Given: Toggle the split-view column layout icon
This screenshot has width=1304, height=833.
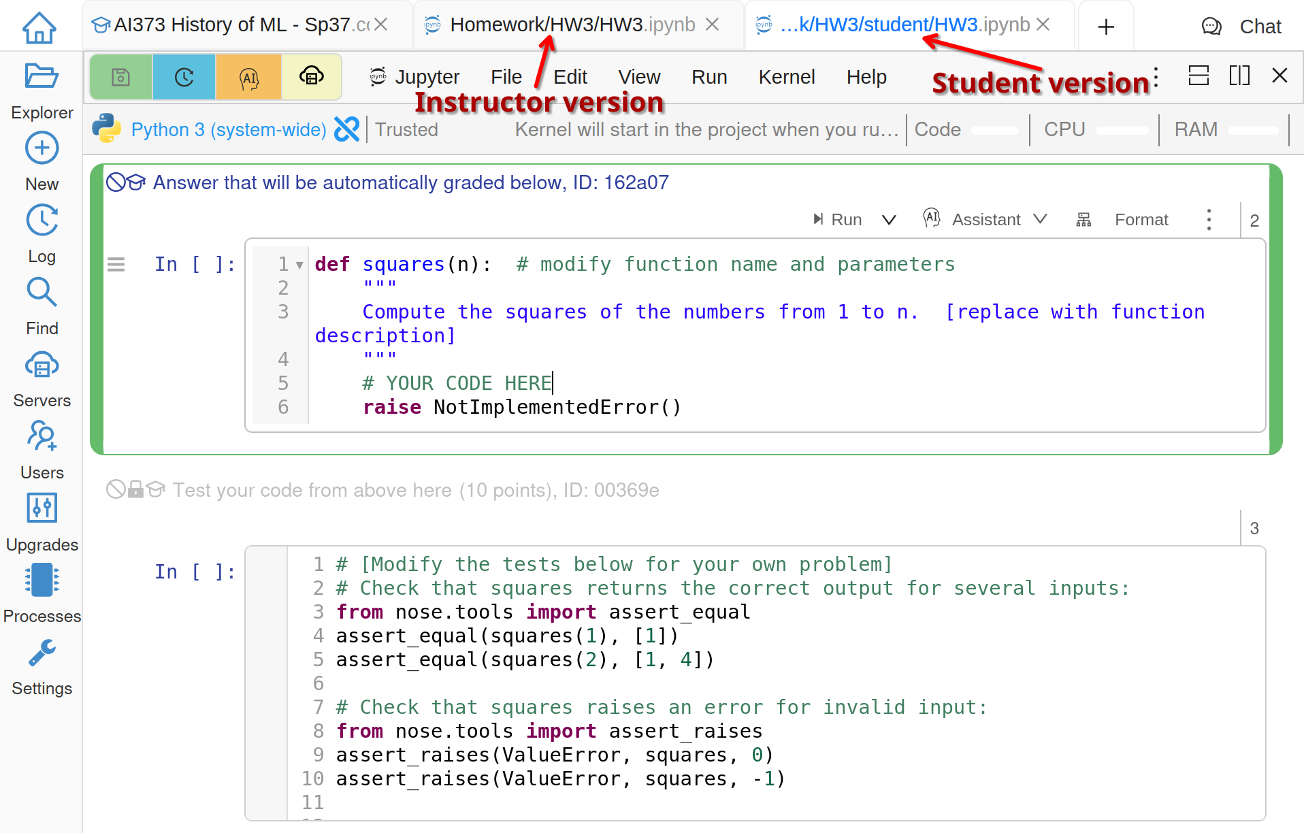Looking at the screenshot, I should 1239,76.
